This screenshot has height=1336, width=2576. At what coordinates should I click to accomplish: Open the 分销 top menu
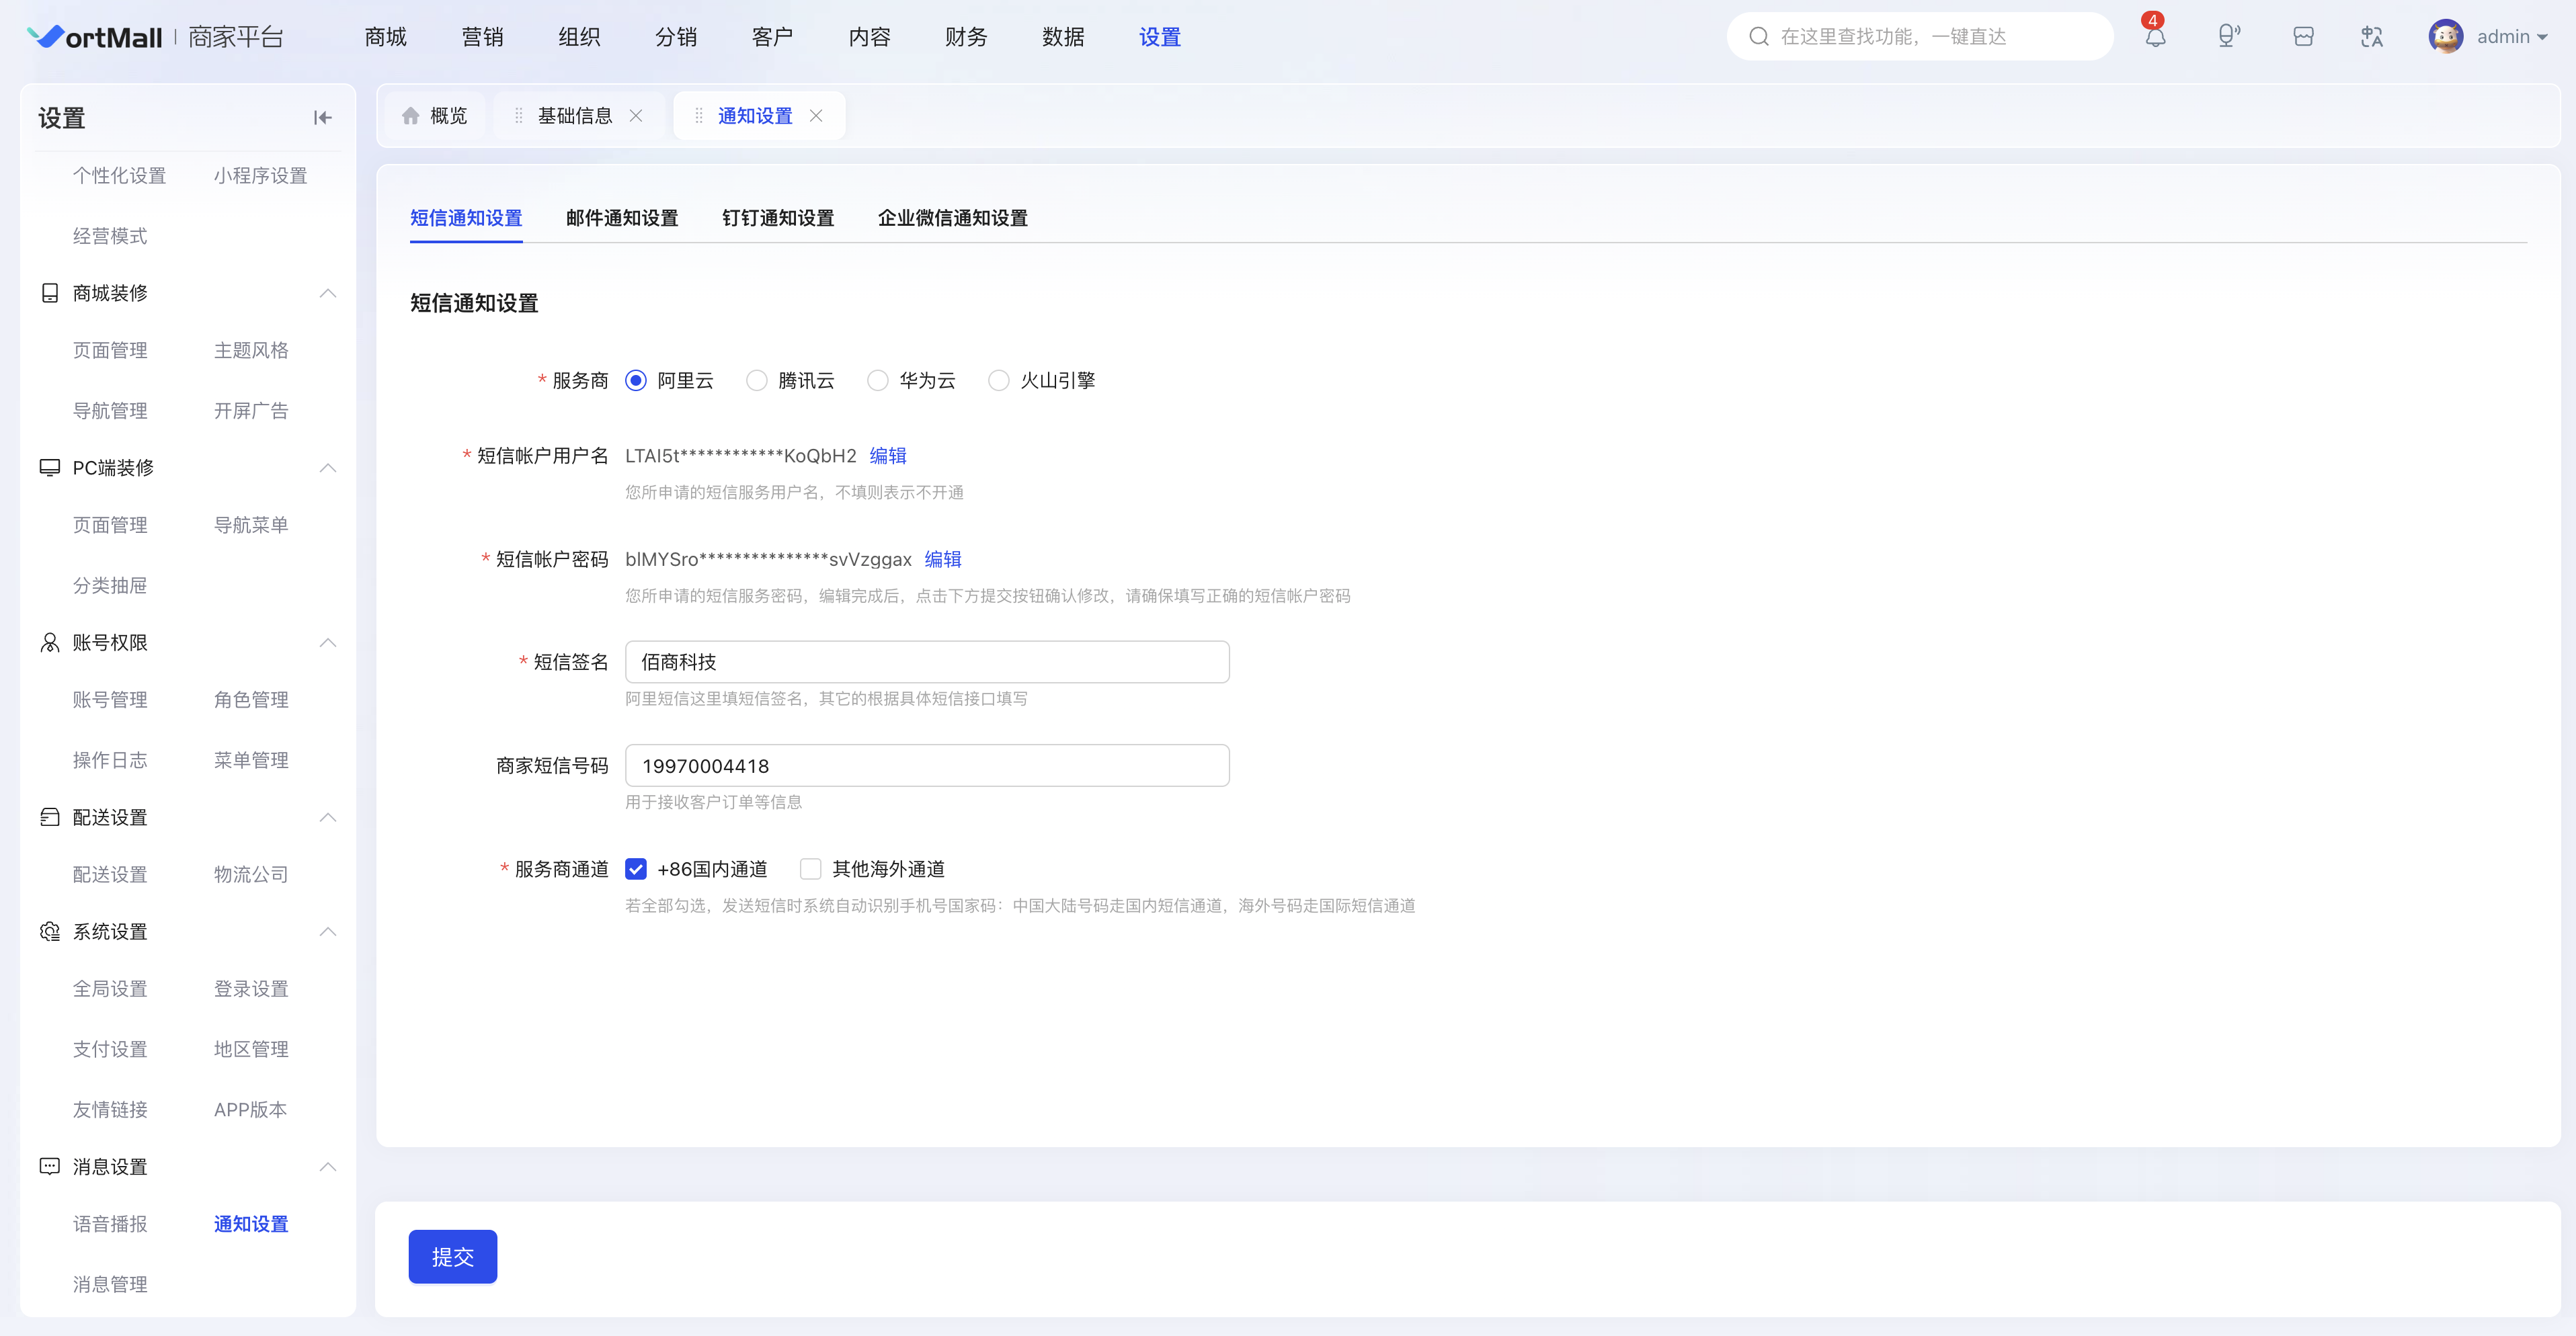pyautogui.click(x=676, y=37)
